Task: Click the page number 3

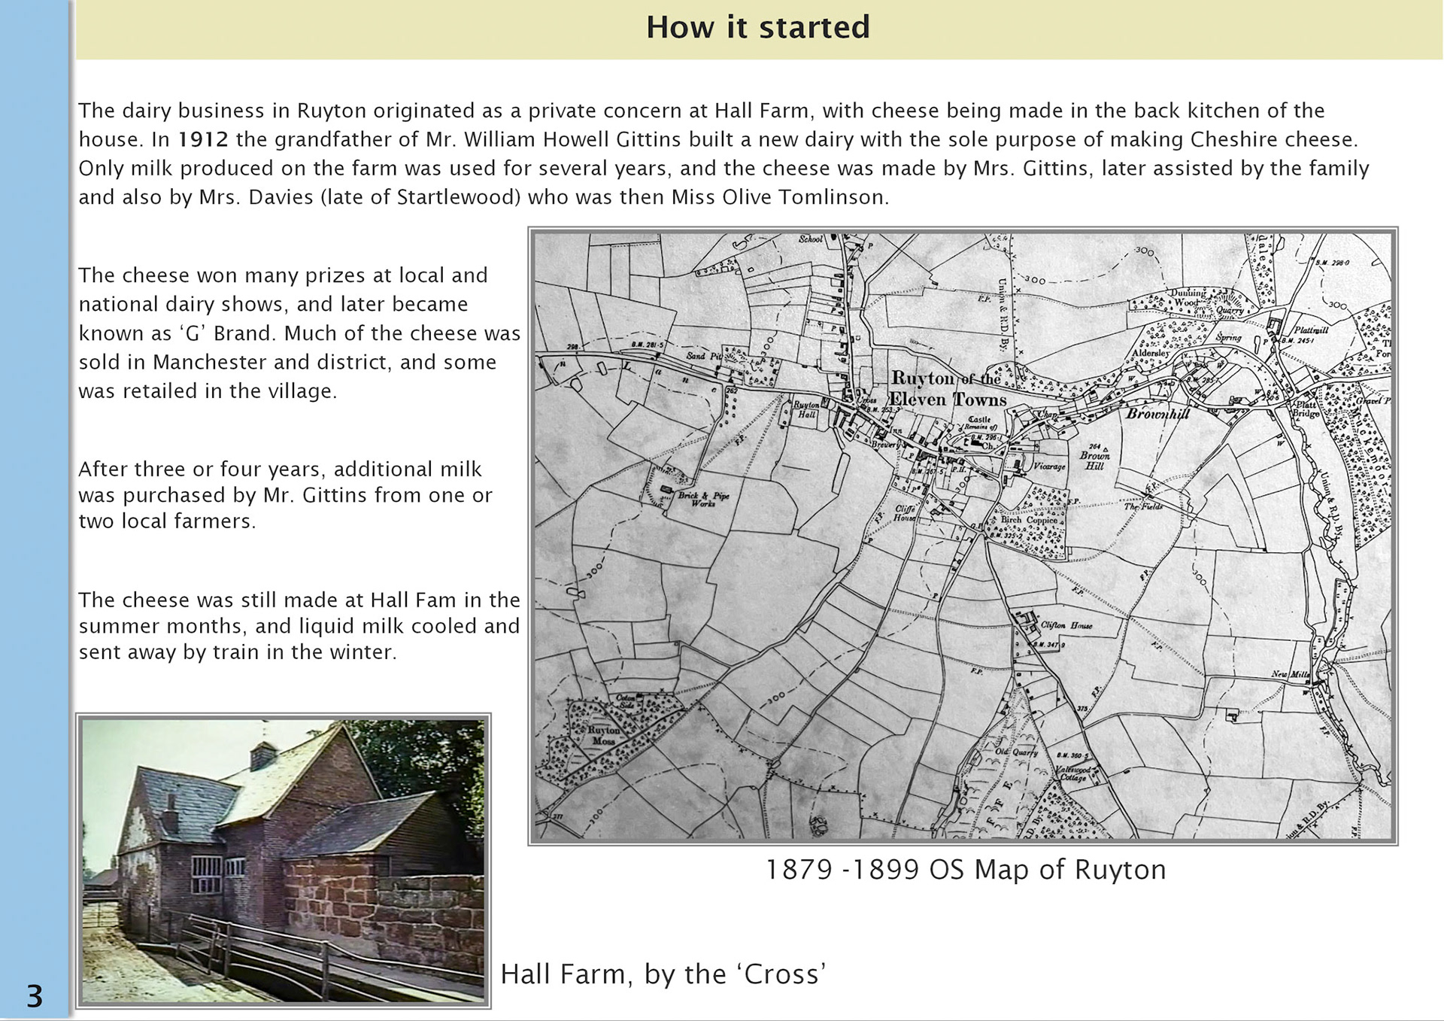Action: pos(34,995)
